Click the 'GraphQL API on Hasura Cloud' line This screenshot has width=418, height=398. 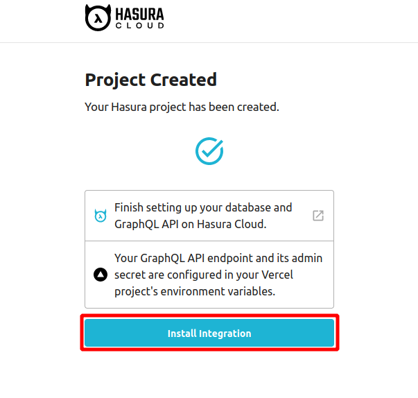click(x=190, y=224)
